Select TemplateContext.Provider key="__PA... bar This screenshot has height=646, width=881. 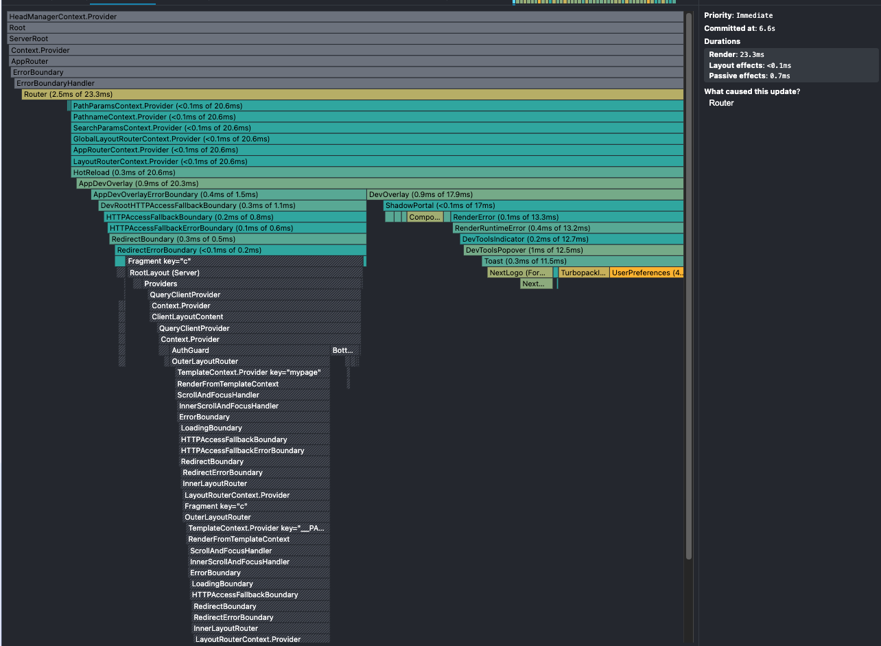(258, 528)
